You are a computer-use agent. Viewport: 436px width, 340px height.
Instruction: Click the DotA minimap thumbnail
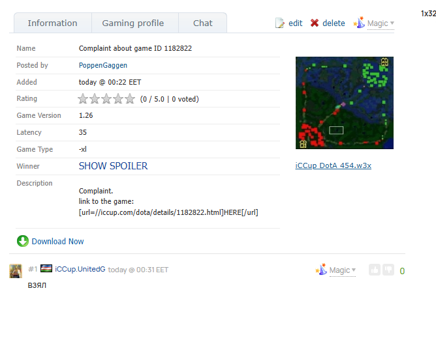(345, 103)
